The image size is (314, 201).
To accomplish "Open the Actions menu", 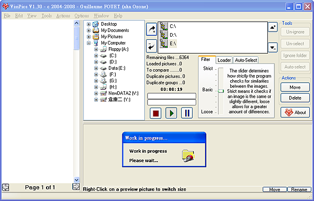I will 63,16.
